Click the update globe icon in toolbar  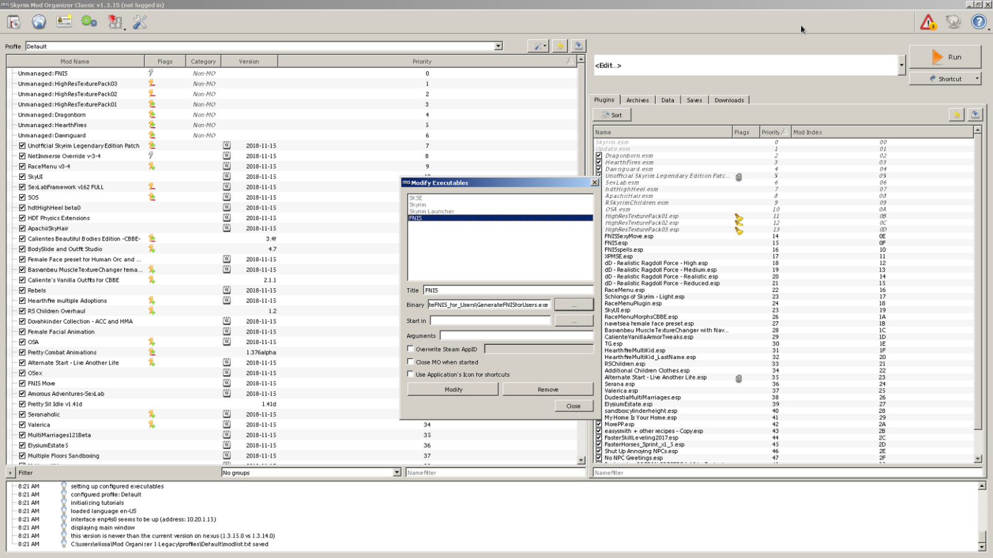pyautogui.click(x=953, y=22)
